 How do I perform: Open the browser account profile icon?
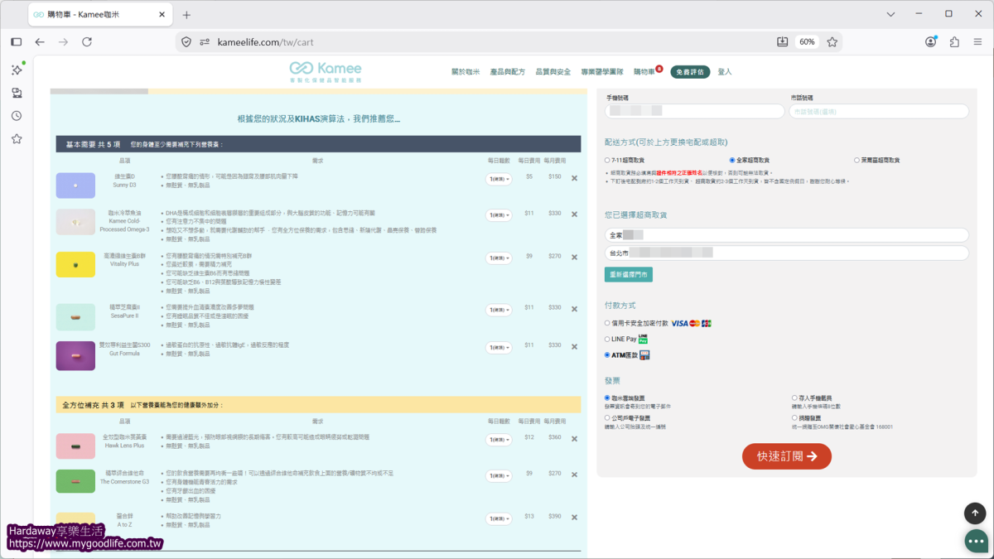tap(931, 41)
